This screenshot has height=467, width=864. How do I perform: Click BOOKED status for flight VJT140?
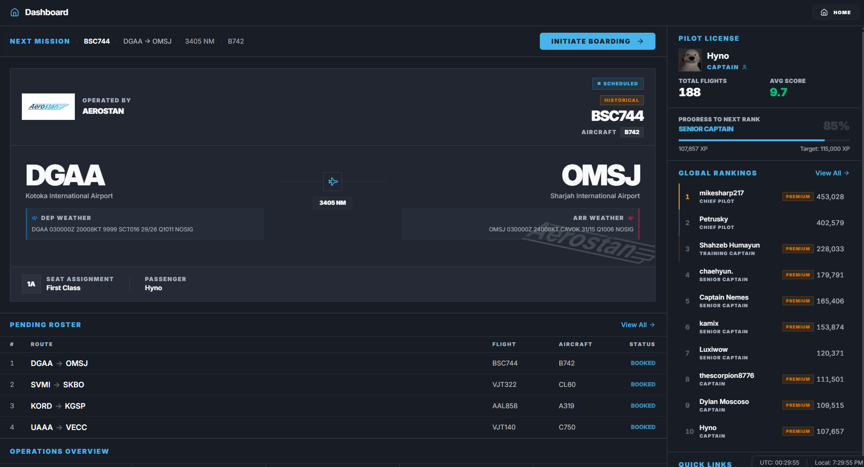[x=643, y=427]
